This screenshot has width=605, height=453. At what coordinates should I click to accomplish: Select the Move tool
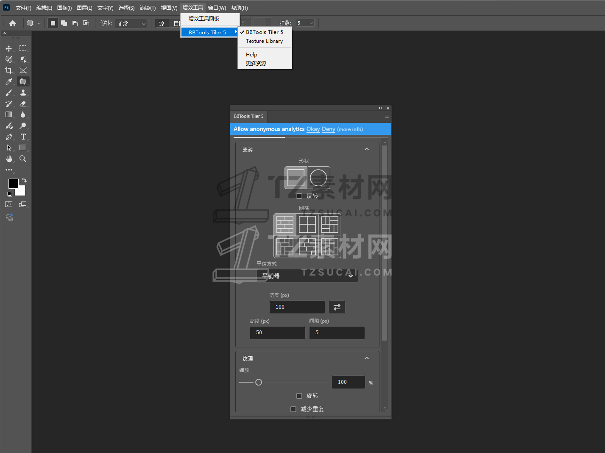[9, 48]
